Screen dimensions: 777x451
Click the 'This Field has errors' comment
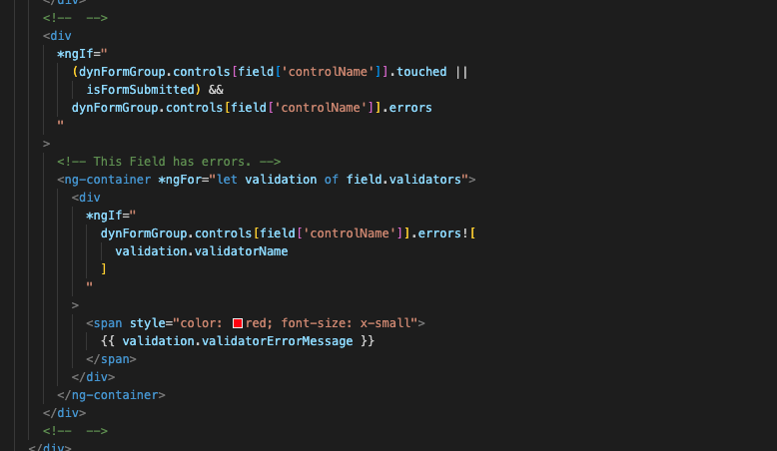(169, 162)
